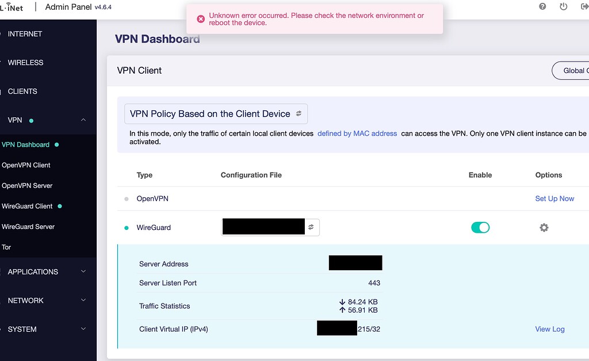Expand the SYSTEM sidebar chevron

[x=83, y=329]
